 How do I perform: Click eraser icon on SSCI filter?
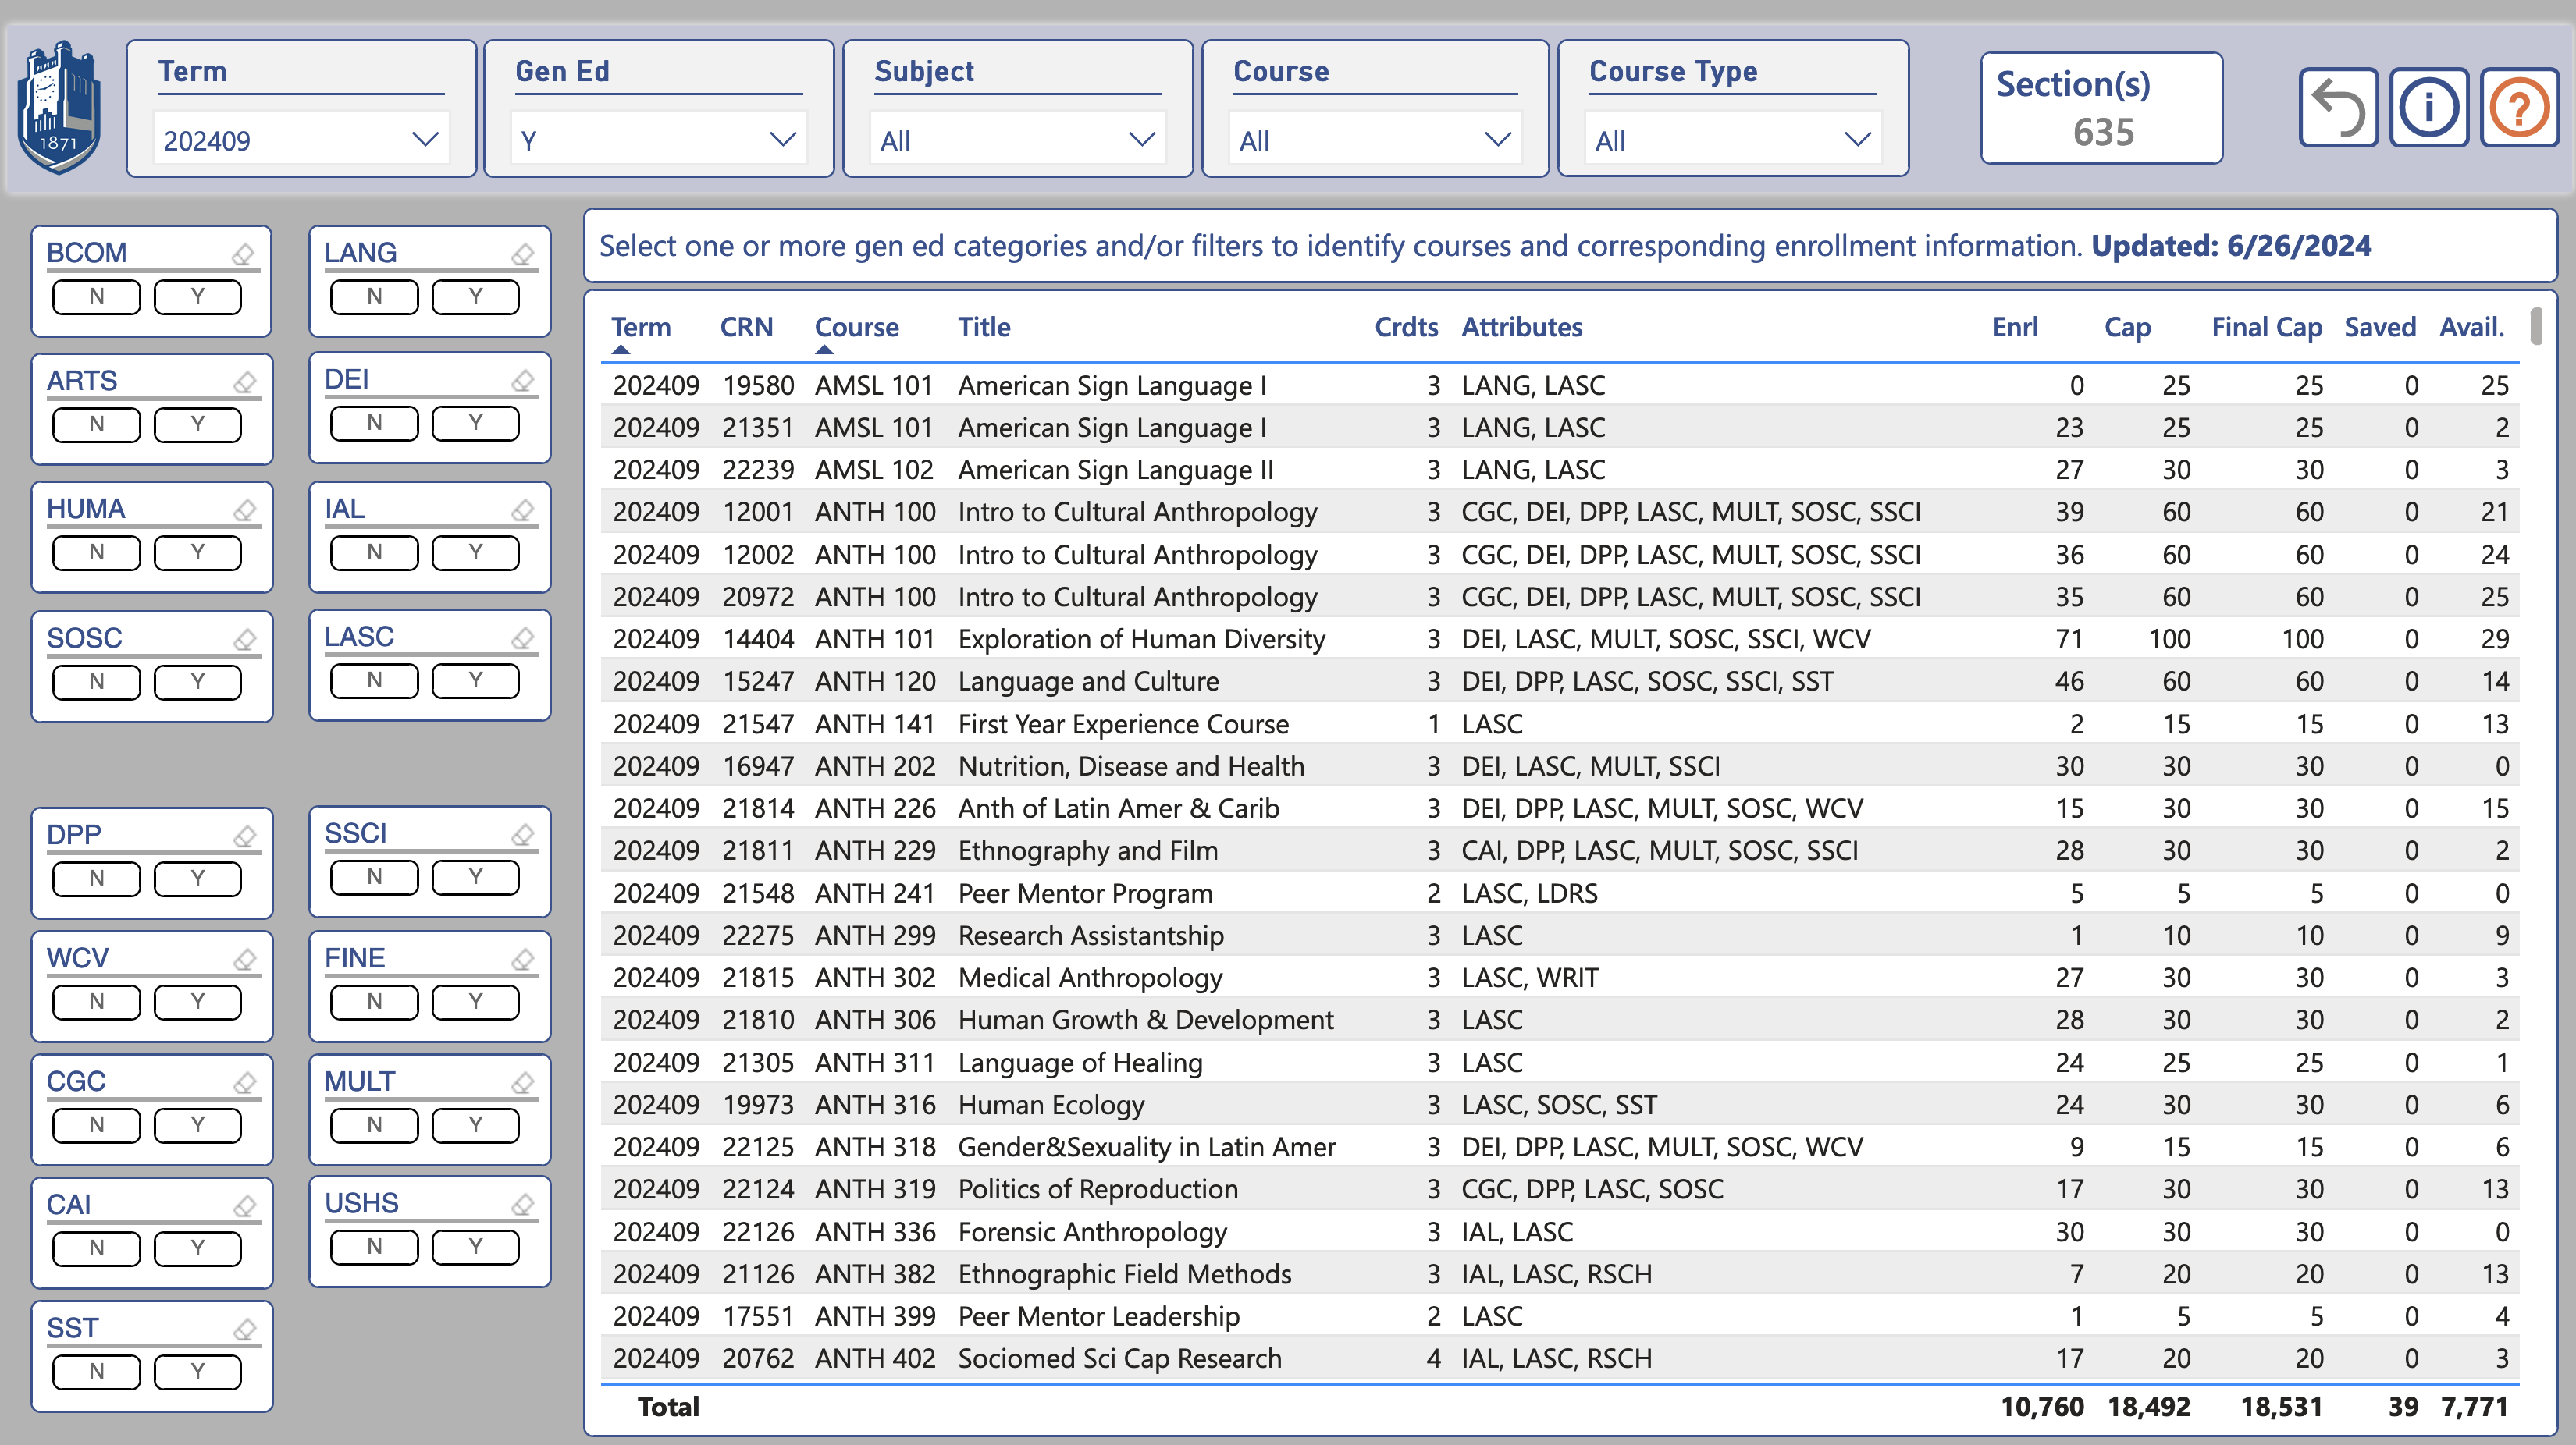pyautogui.click(x=522, y=834)
